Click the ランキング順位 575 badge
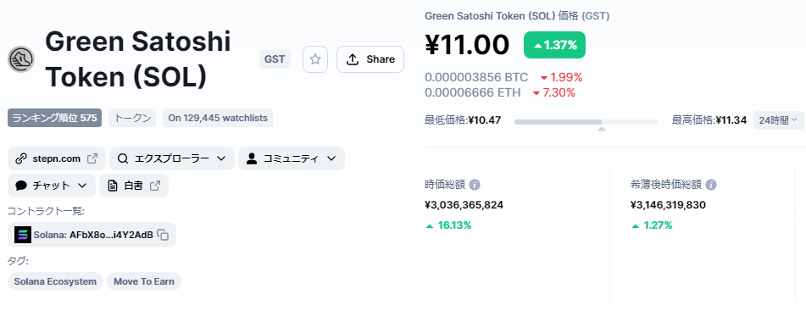806x311 pixels. click(54, 118)
